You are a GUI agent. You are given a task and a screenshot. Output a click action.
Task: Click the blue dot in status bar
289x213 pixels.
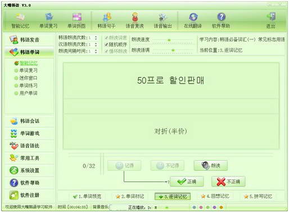pyautogui.click(x=195, y=207)
